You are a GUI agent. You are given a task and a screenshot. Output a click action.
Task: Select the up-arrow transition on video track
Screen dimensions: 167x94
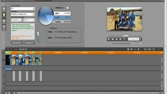pyautogui.click(x=17, y=60)
